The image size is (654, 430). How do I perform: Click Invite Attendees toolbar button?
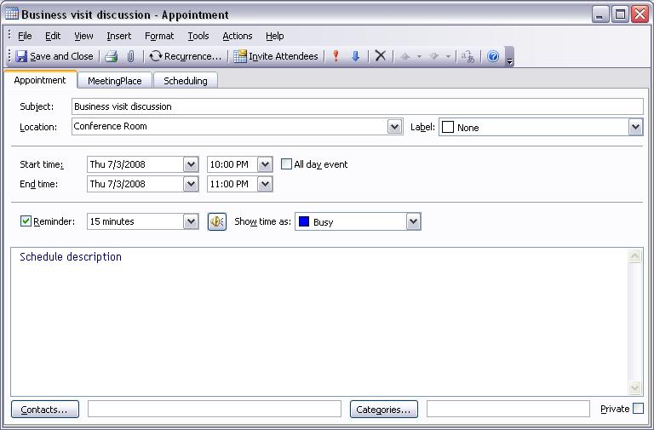276,56
